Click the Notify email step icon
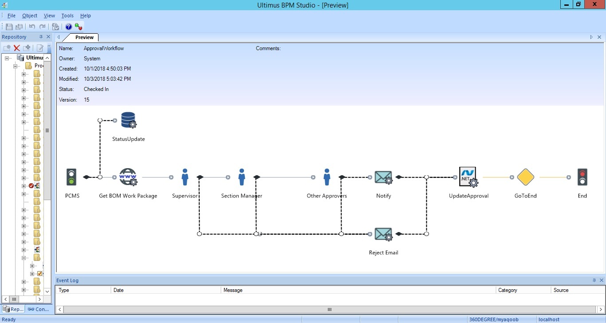 coord(383,177)
